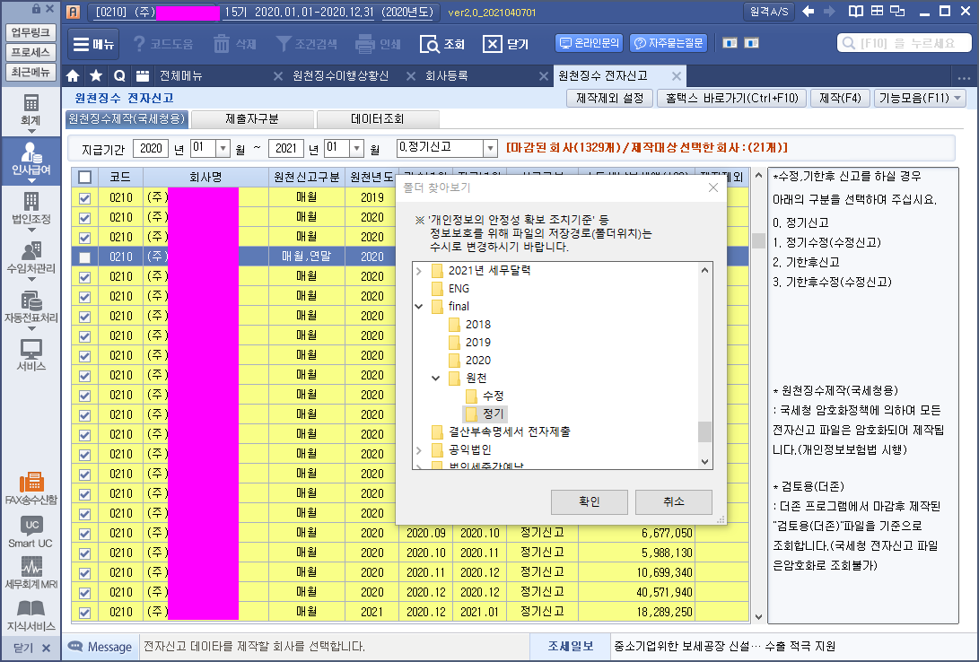Click the 확인 button in the folder dialog
Viewport: 979px width, 662px height.
589,501
